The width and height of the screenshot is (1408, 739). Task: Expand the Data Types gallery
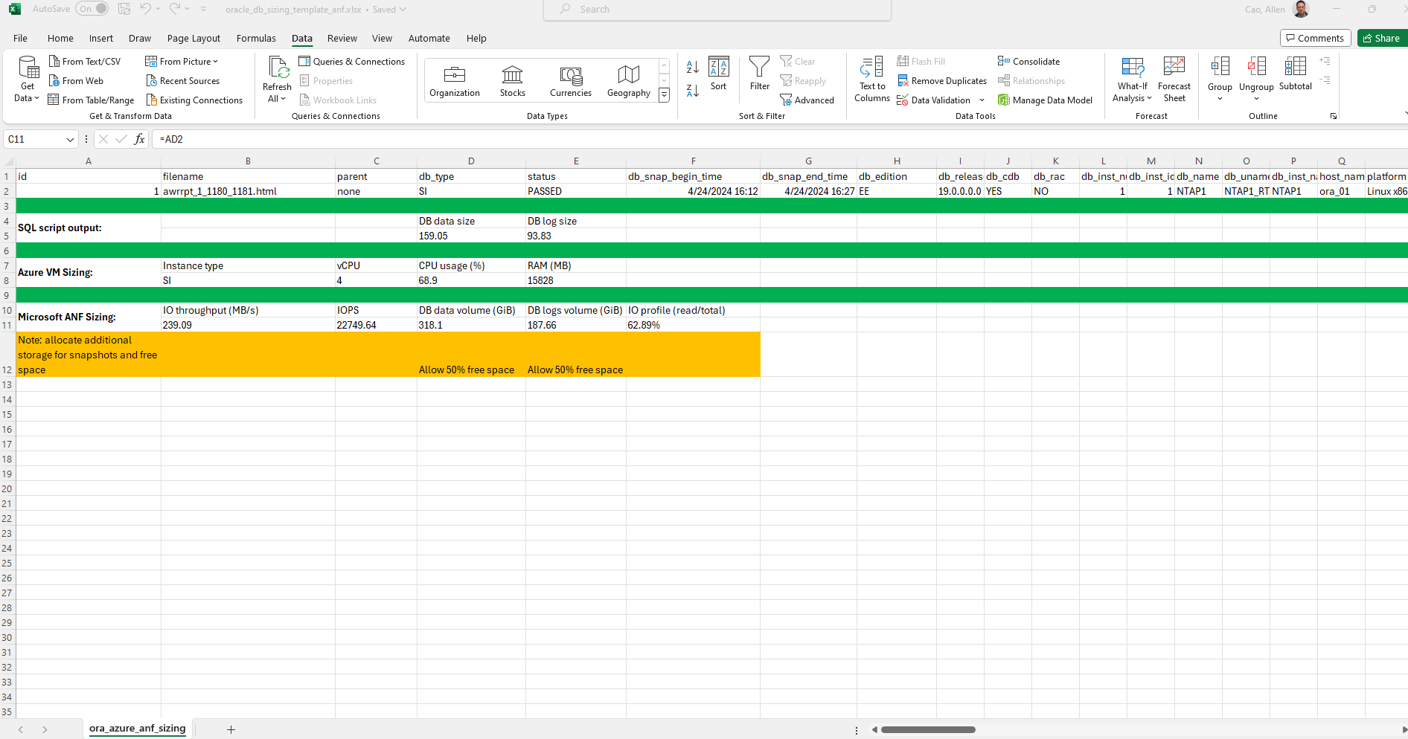pyautogui.click(x=664, y=95)
